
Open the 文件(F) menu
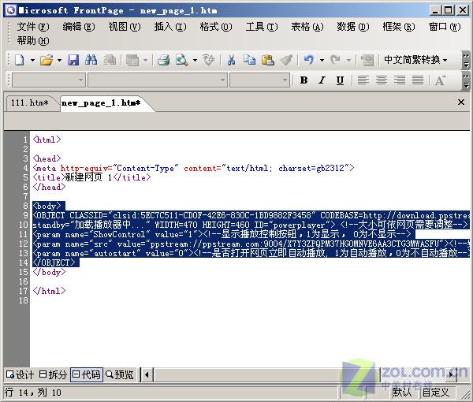(x=32, y=27)
